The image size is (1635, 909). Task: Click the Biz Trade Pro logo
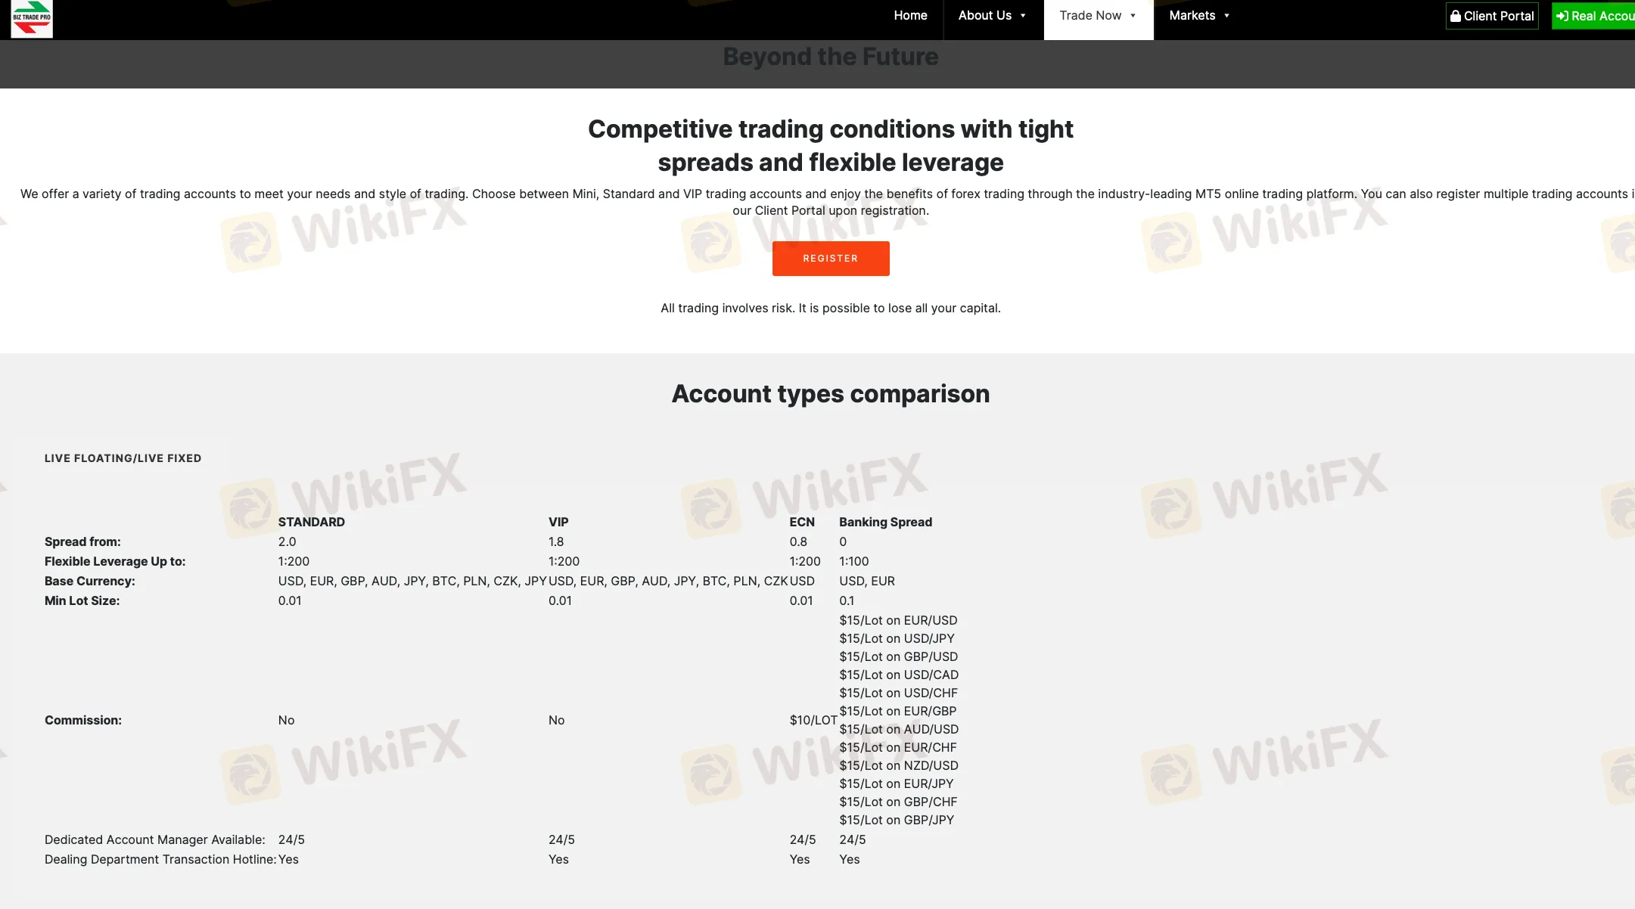32,19
